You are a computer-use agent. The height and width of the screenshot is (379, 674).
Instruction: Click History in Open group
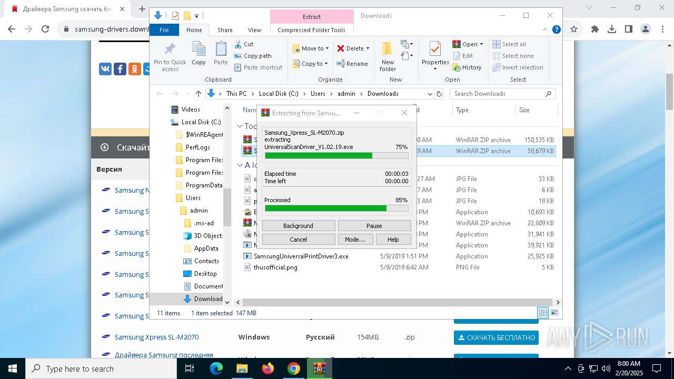(467, 67)
